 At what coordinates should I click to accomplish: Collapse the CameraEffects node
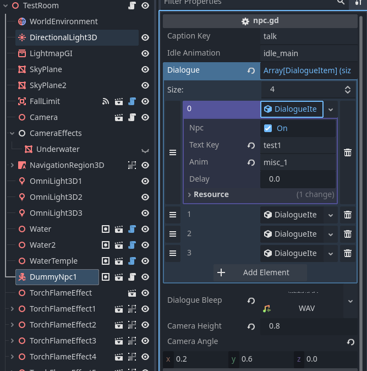12,133
